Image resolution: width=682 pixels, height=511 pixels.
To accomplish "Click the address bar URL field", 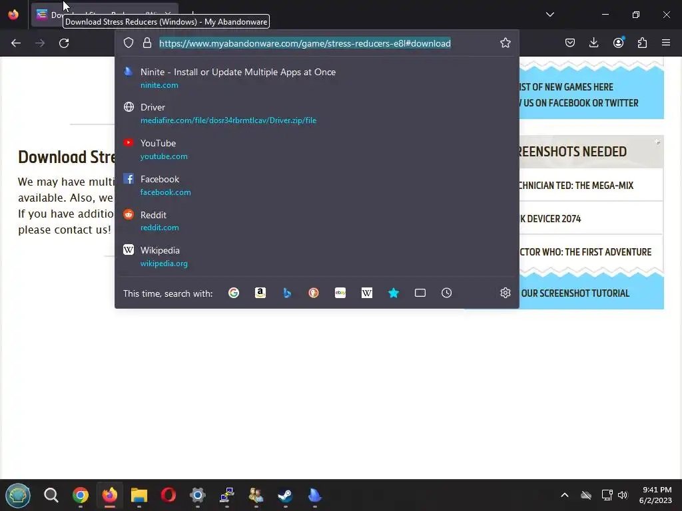I will tap(305, 43).
